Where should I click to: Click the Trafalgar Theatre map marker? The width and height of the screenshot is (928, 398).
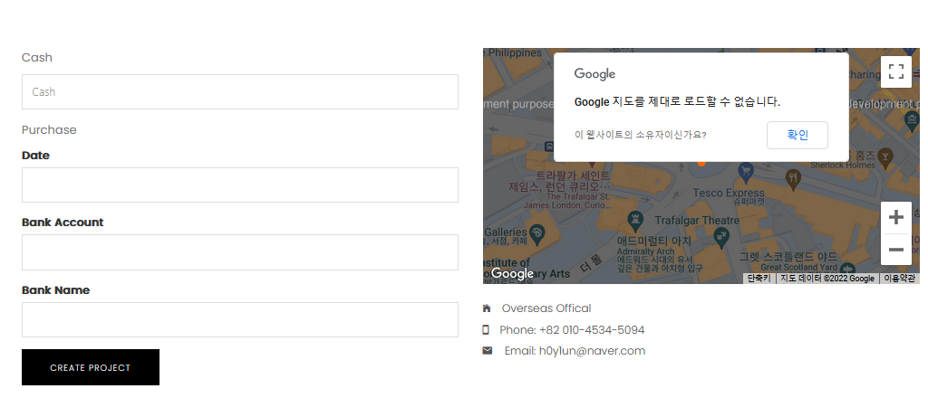pos(721,237)
